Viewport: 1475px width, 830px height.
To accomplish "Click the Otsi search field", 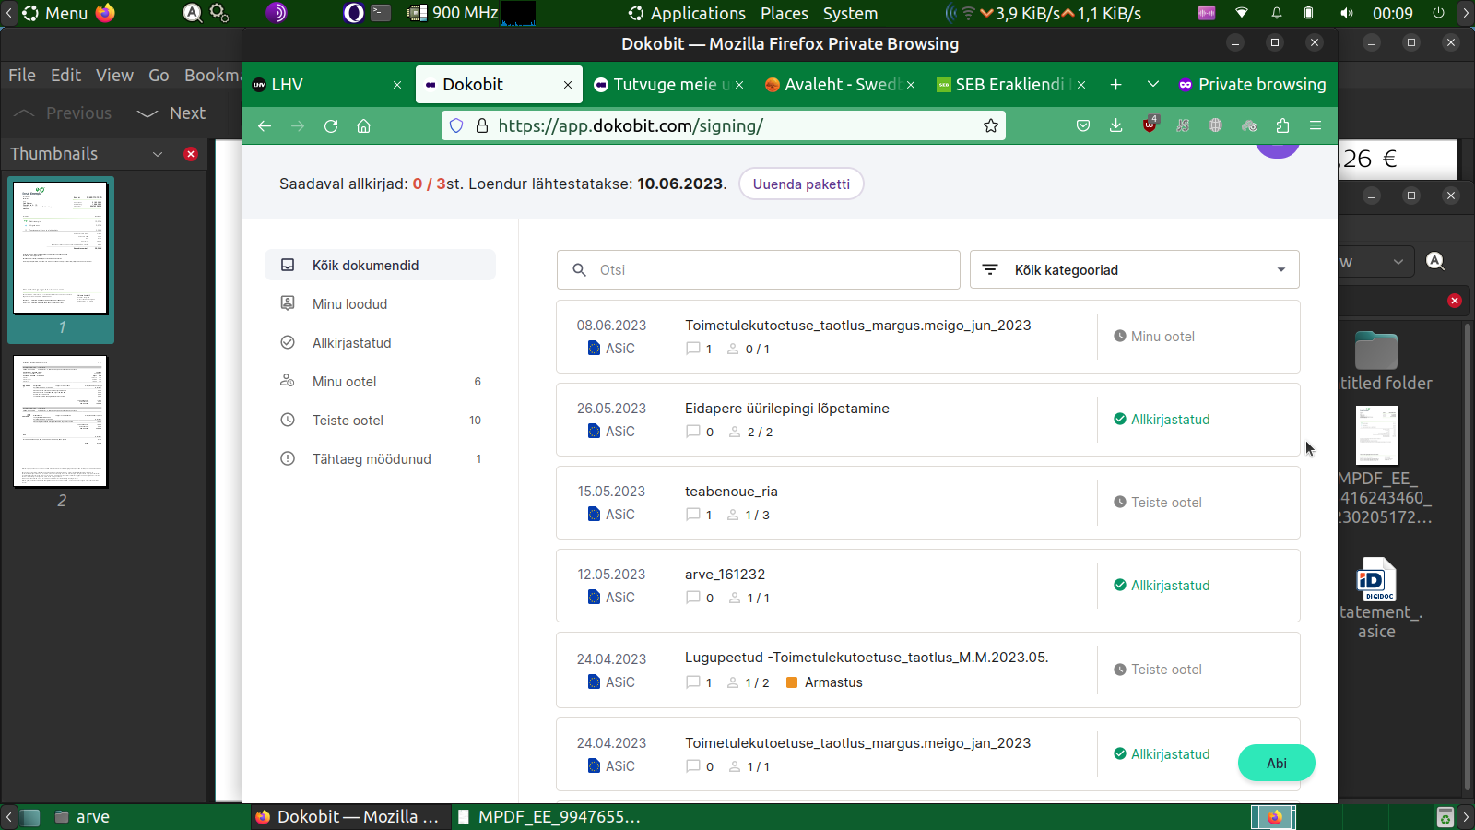I will [758, 270].
